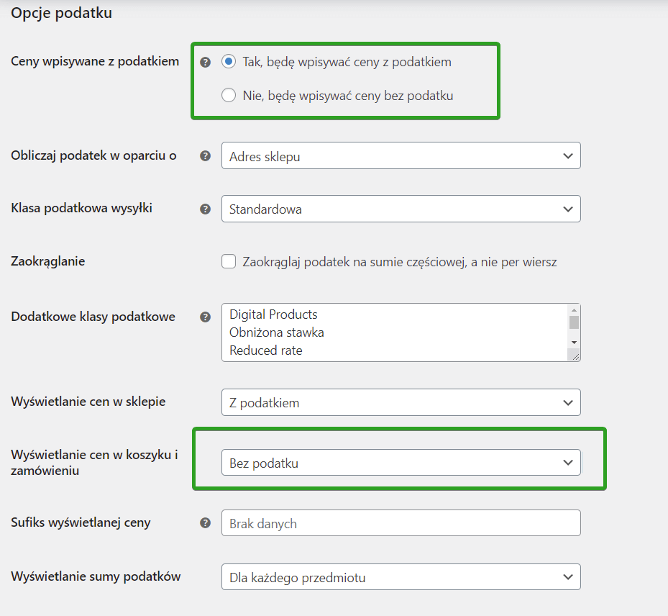
Task: Click help icon for Dodatkowe klasy podatkowe
Action: [206, 317]
